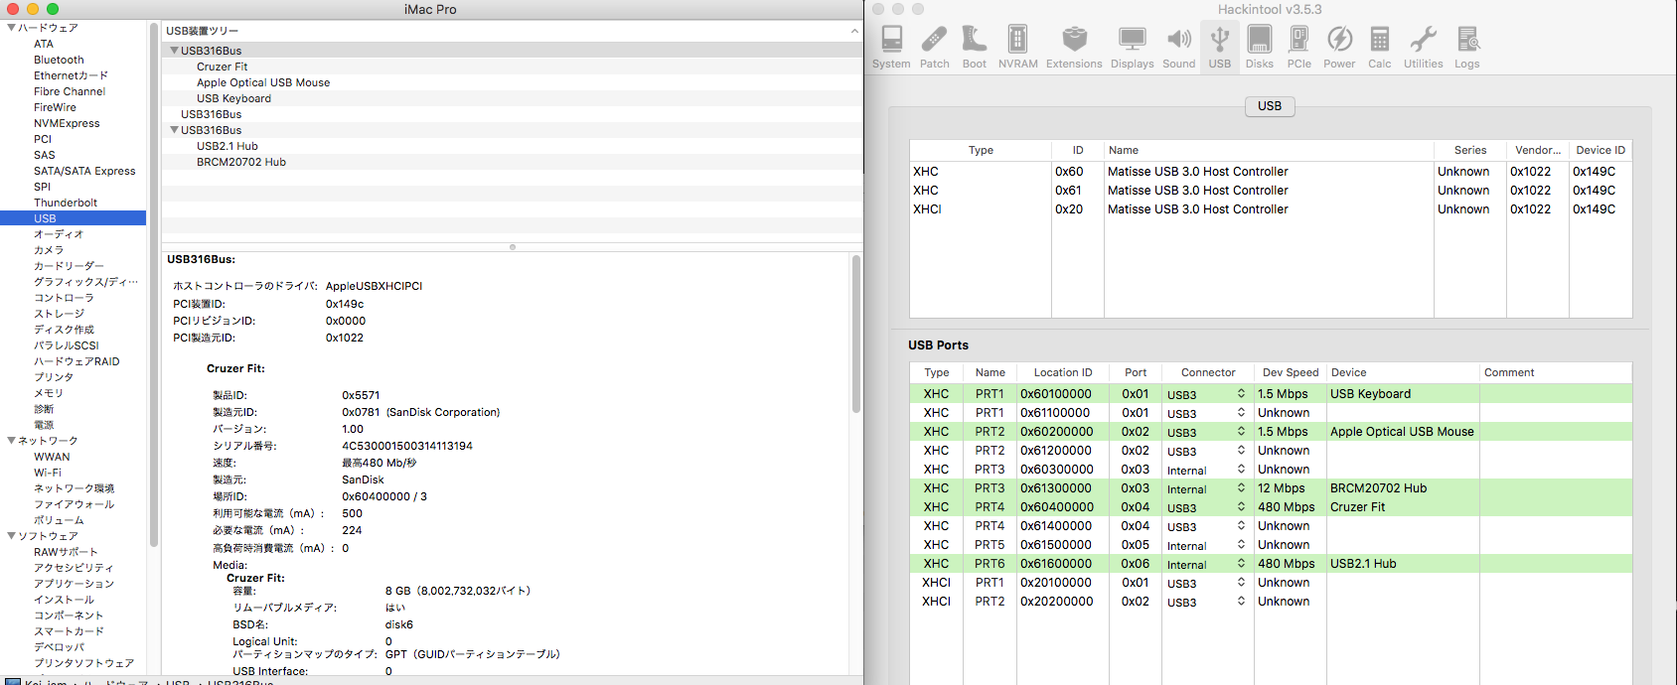Select Apple Optical USB Mouse in tree
Viewport: 1677px width, 685px height.
pos(263,82)
